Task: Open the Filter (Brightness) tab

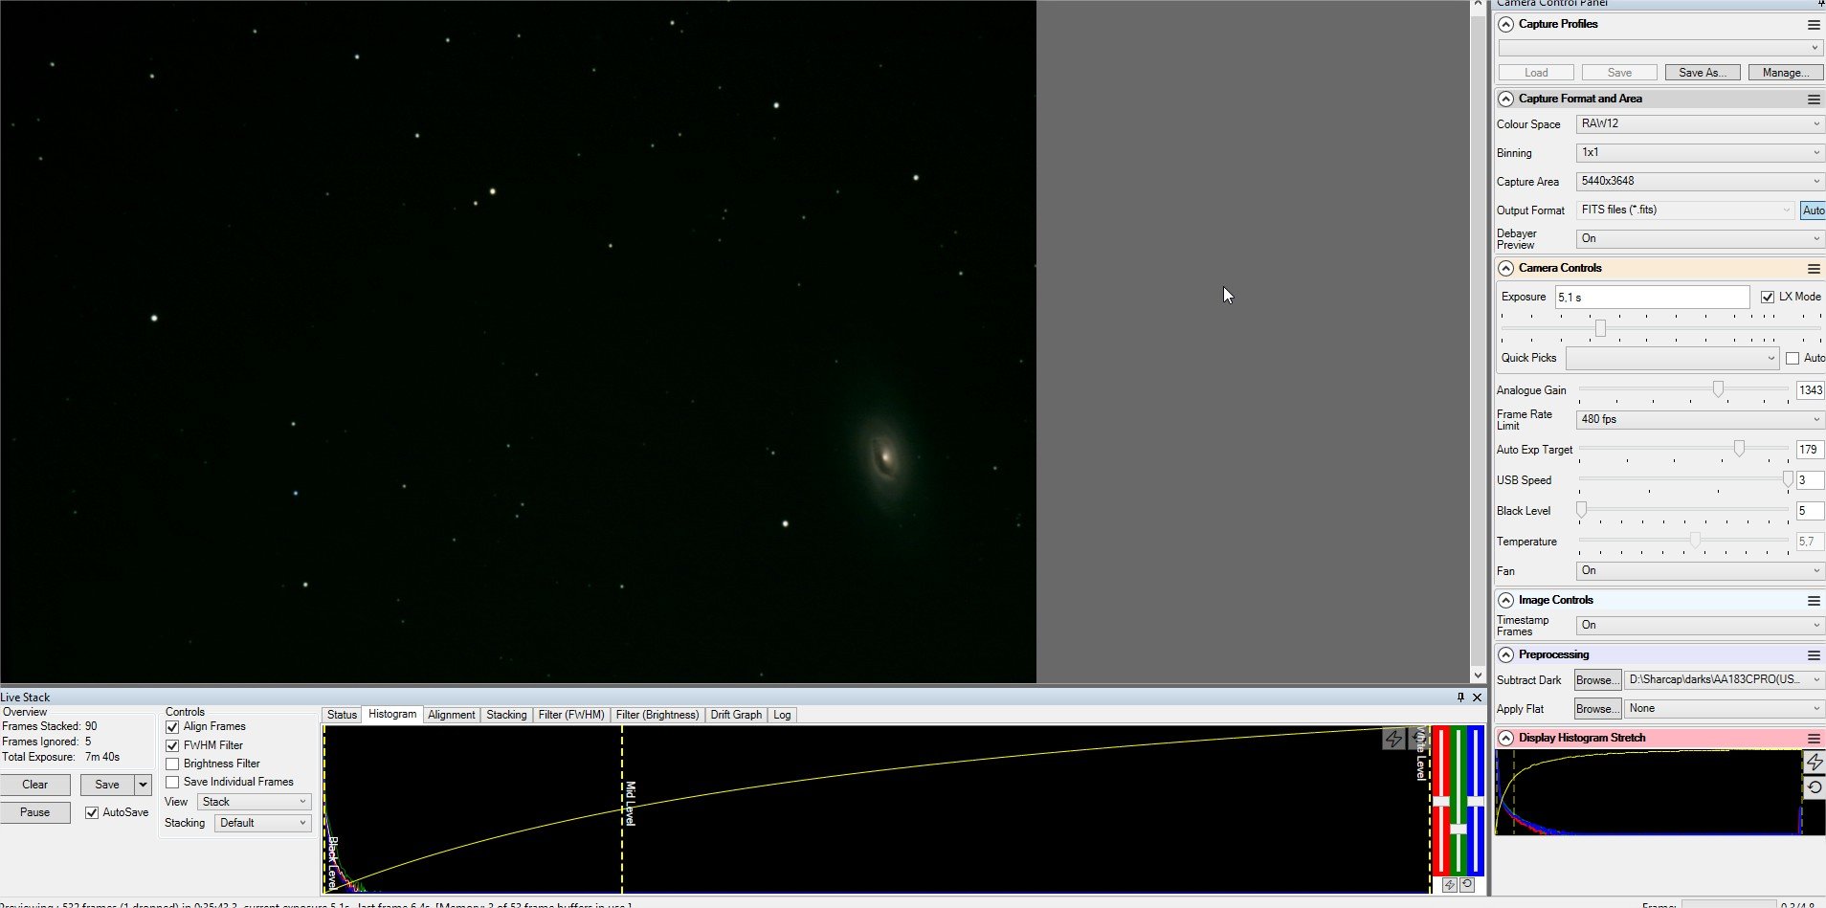Action: (657, 716)
